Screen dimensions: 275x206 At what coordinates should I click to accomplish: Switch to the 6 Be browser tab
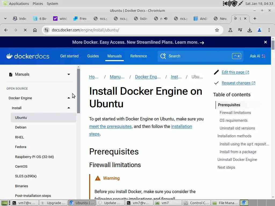click(x=40, y=19)
